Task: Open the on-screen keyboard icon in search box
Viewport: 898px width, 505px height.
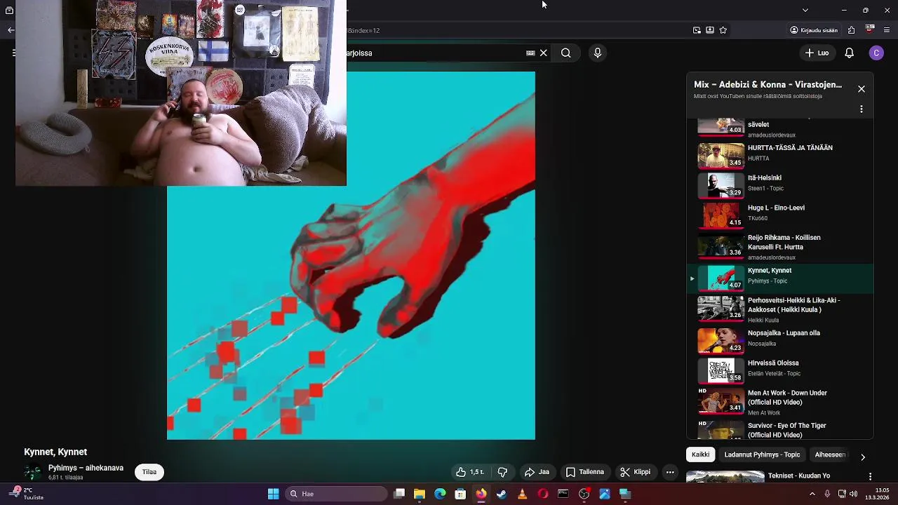Action: 530,53
